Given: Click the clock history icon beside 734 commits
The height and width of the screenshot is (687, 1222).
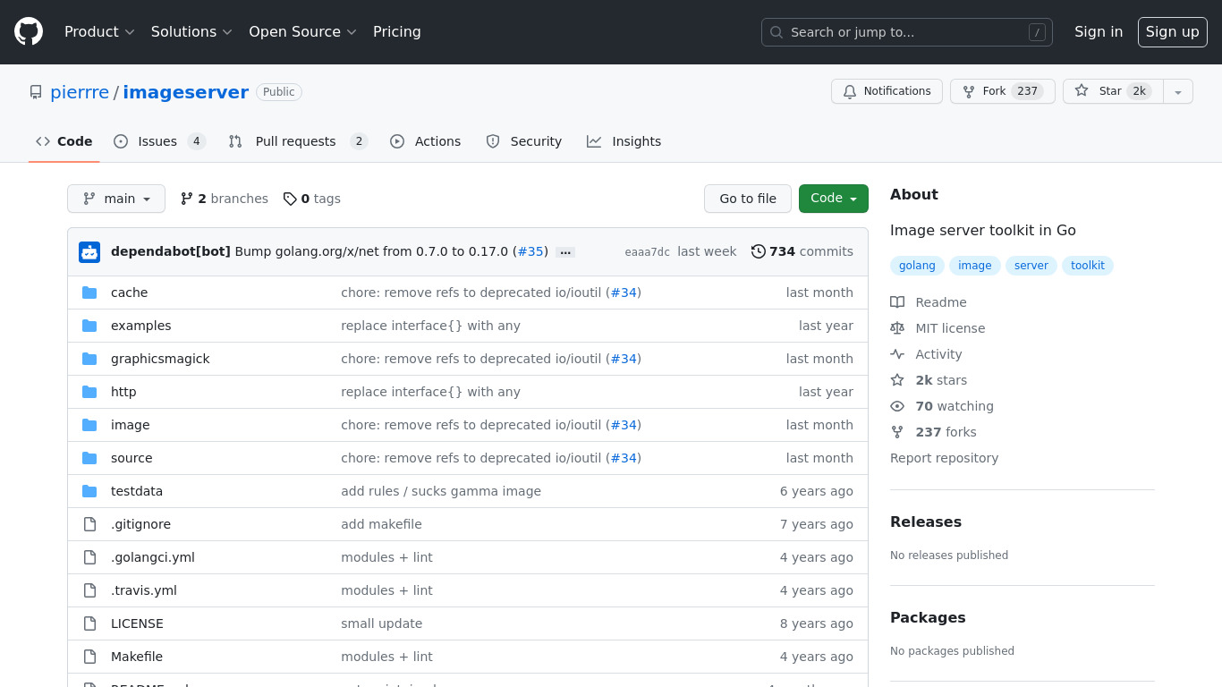Looking at the screenshot, I should pos(759,251).
